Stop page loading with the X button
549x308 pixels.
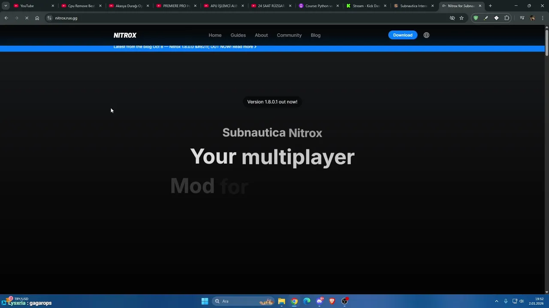tap(27, 18)
